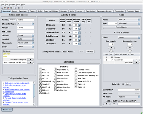The width and height of the screenshot is (145, 116).
Task: Click the Add Levels down-arrow icon
Action: click(111, 51)
